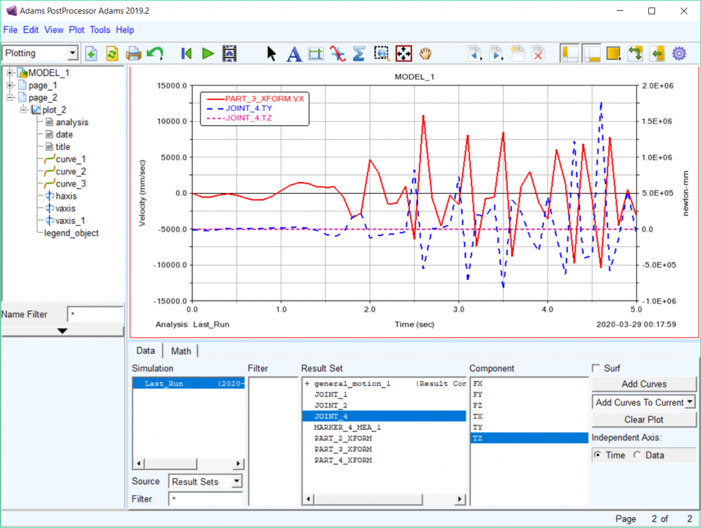701x528 pixels.
Task: Select haxis in the tree
Action: tap(66, 196)
